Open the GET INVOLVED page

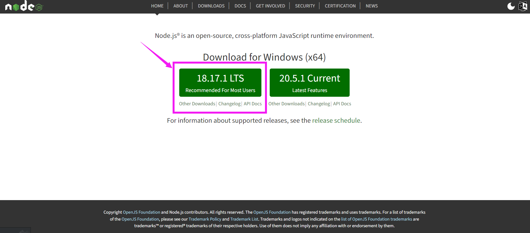coord(270,6)
